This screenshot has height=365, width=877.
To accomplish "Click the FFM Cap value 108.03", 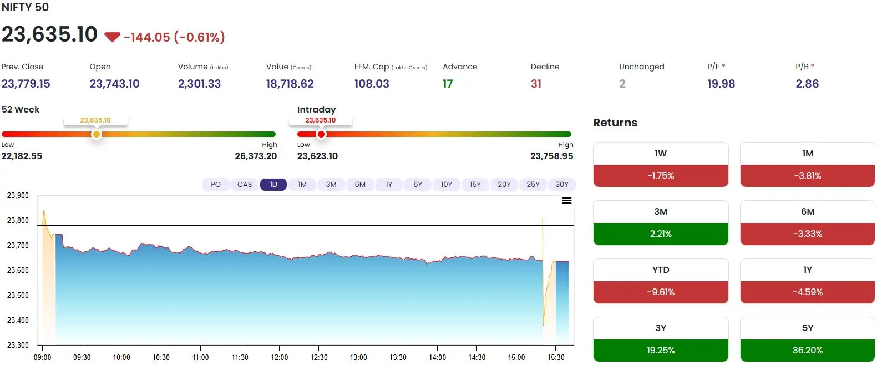I will coord(372,84).
